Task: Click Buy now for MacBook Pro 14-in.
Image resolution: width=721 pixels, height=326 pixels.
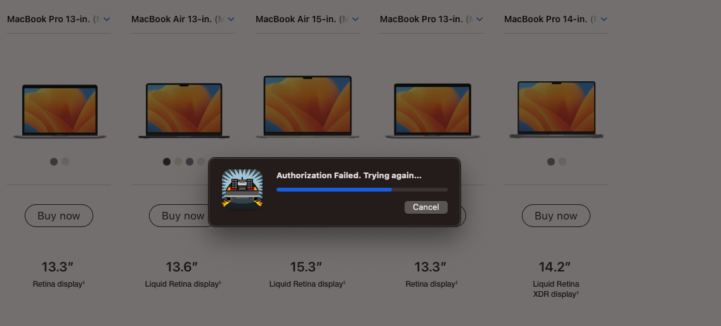Action: [x=556, y=216]
